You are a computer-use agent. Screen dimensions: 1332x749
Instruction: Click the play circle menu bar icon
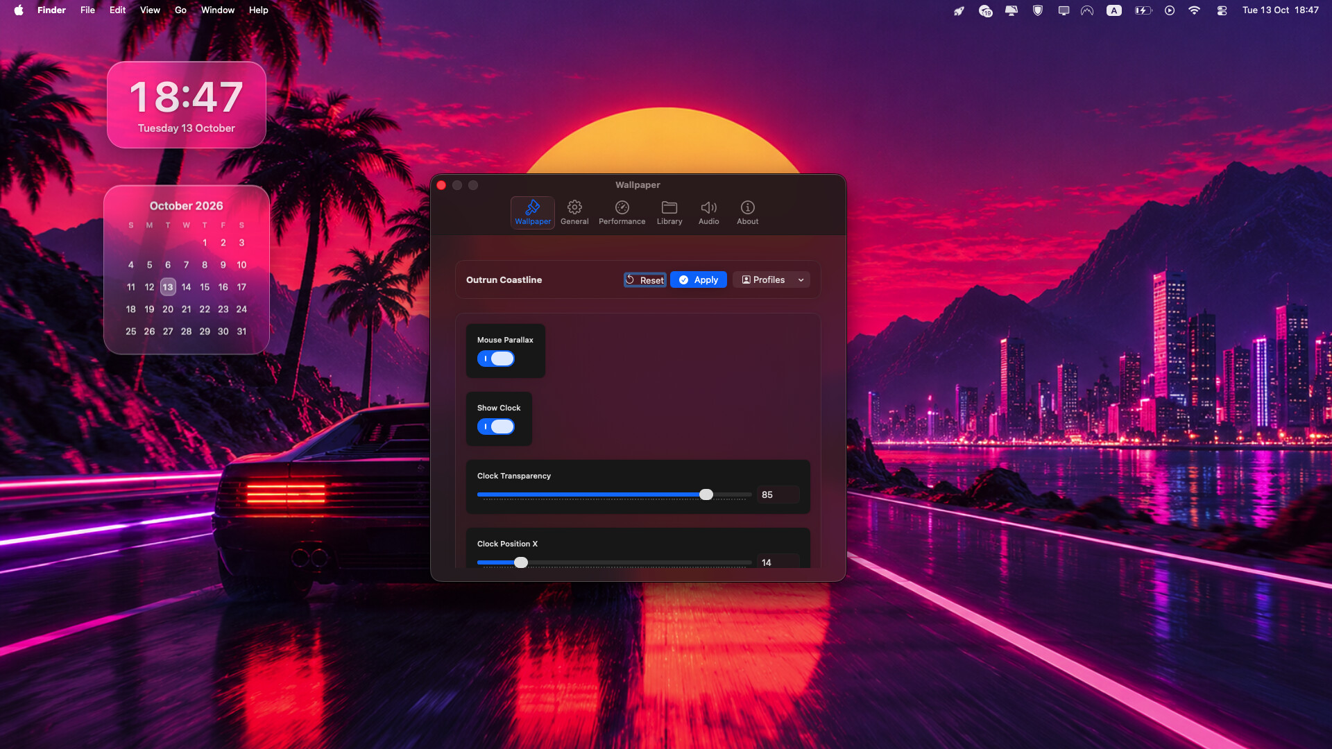pyautogui.click(x=1170, y=10)
